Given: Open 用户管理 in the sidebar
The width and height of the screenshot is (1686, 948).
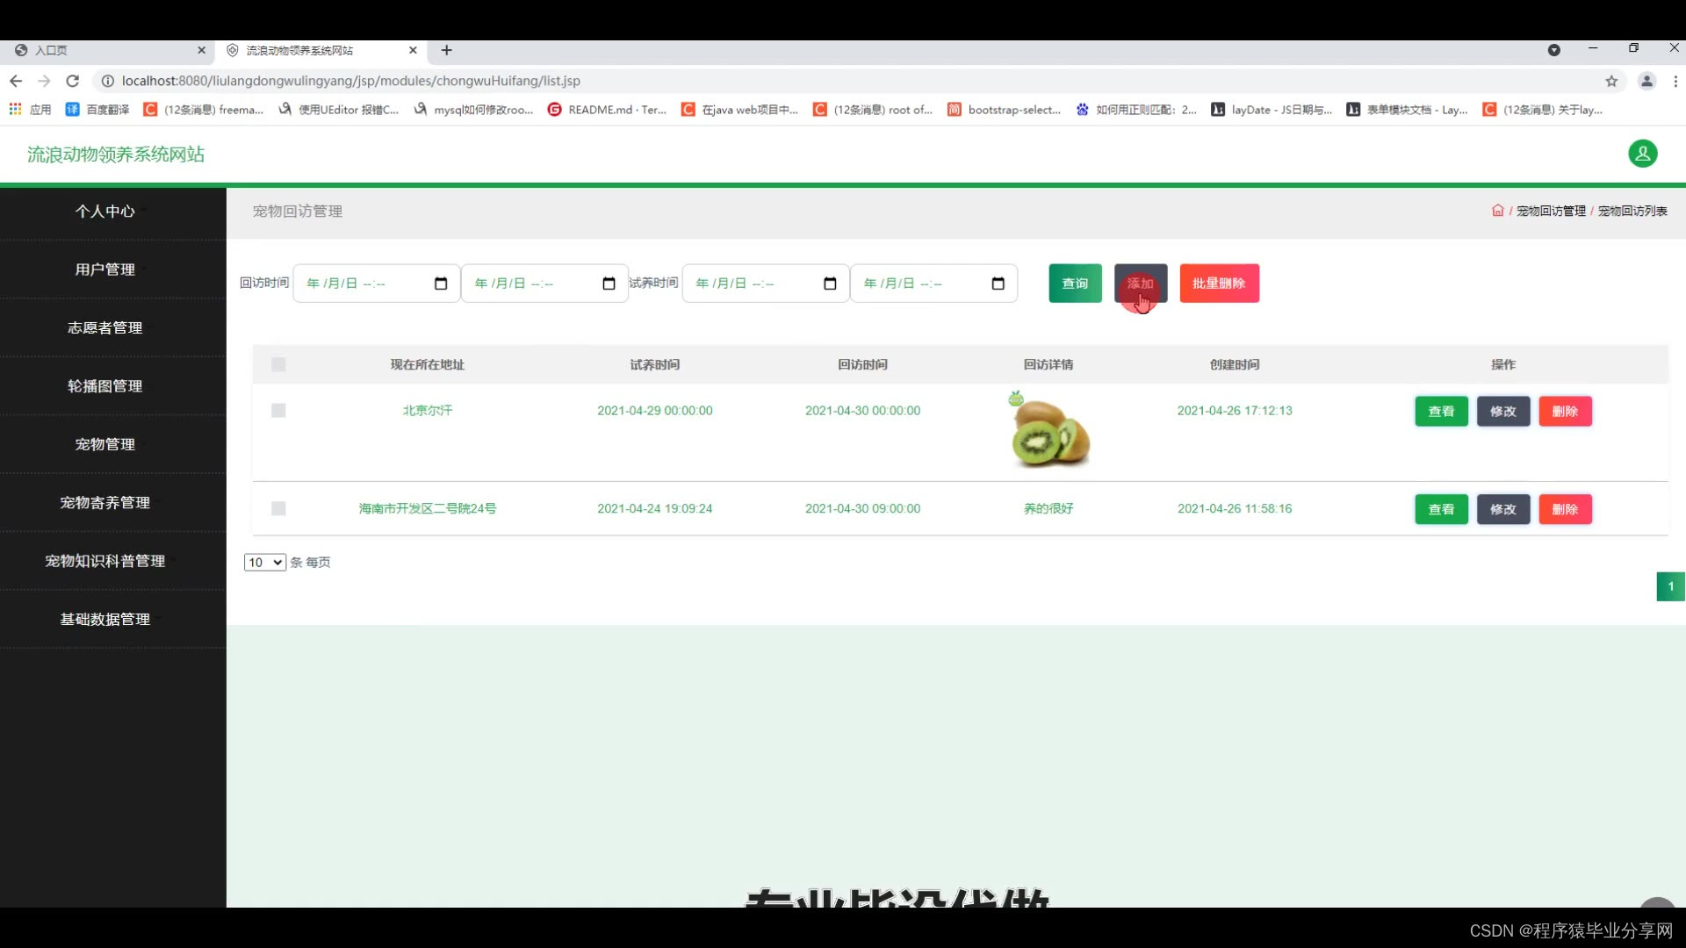Looking at the screenshot, I should click(x=104, y=269).
